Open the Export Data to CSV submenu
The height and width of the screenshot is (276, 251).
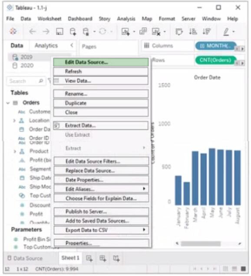(101, 230)
